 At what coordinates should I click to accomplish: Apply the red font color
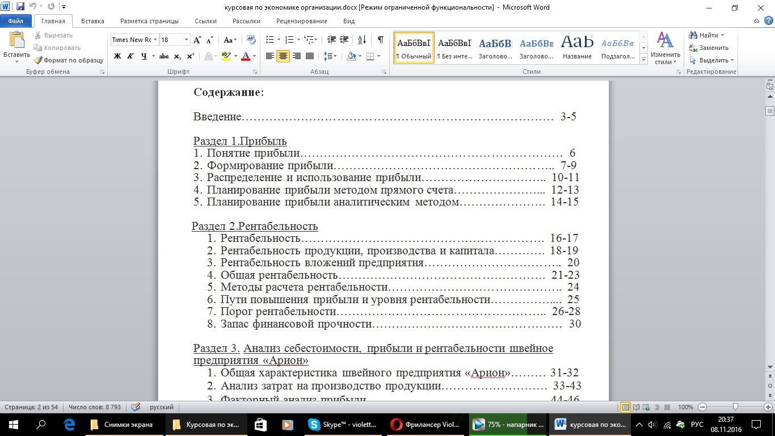coord(246,56)
